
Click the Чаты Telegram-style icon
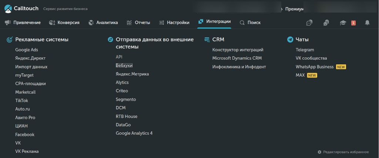click(x=290, y=40)
